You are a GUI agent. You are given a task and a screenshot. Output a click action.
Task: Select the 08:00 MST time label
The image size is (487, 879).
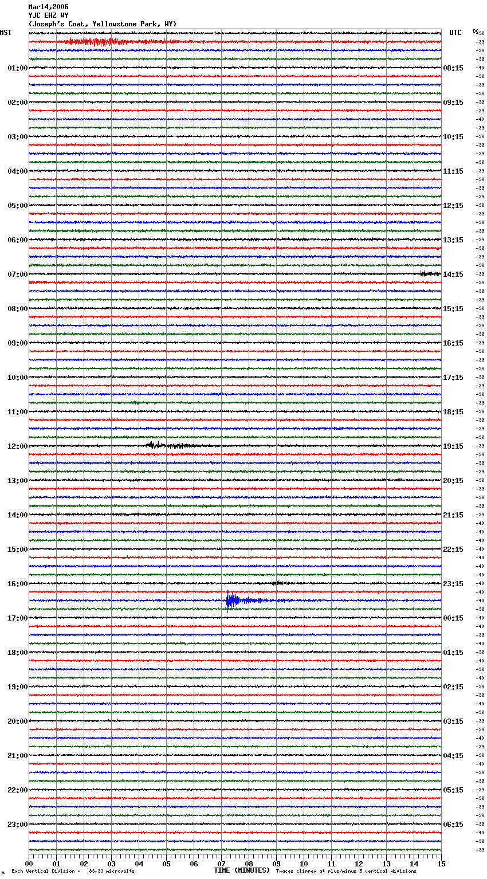(18, 309)
